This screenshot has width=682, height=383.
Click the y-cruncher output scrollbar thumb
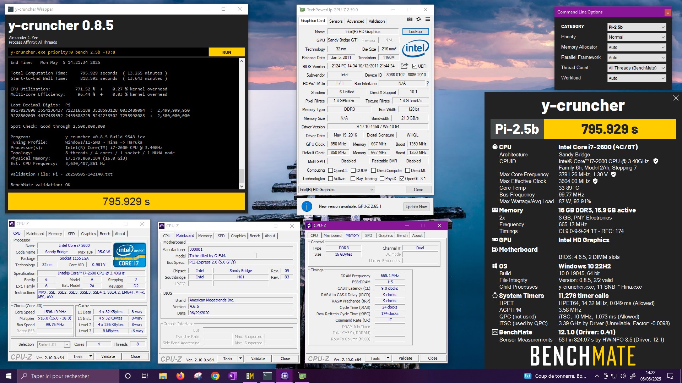point(242,175)
